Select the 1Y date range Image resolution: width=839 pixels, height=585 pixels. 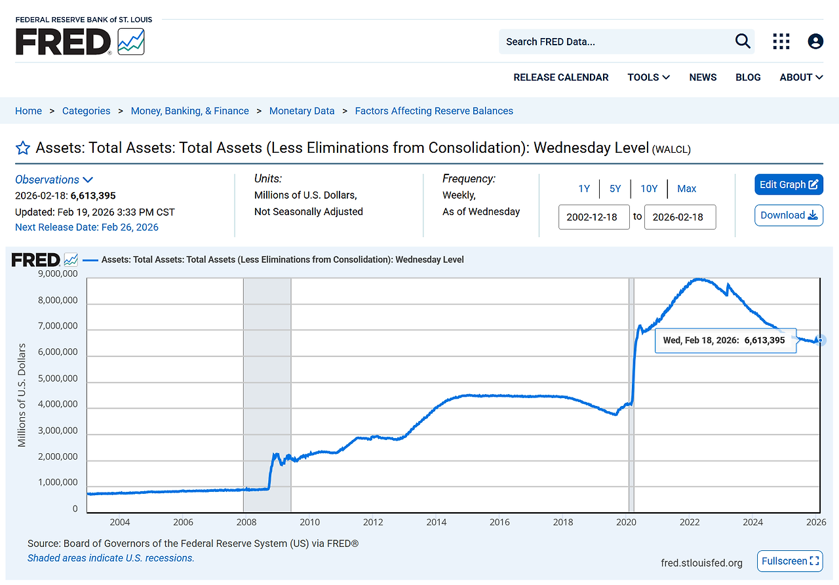583,188
